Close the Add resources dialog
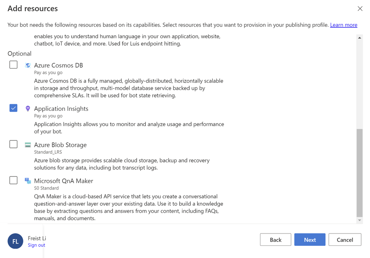The width and height of the screenshot is (370, 258). [x=360, y=9]
